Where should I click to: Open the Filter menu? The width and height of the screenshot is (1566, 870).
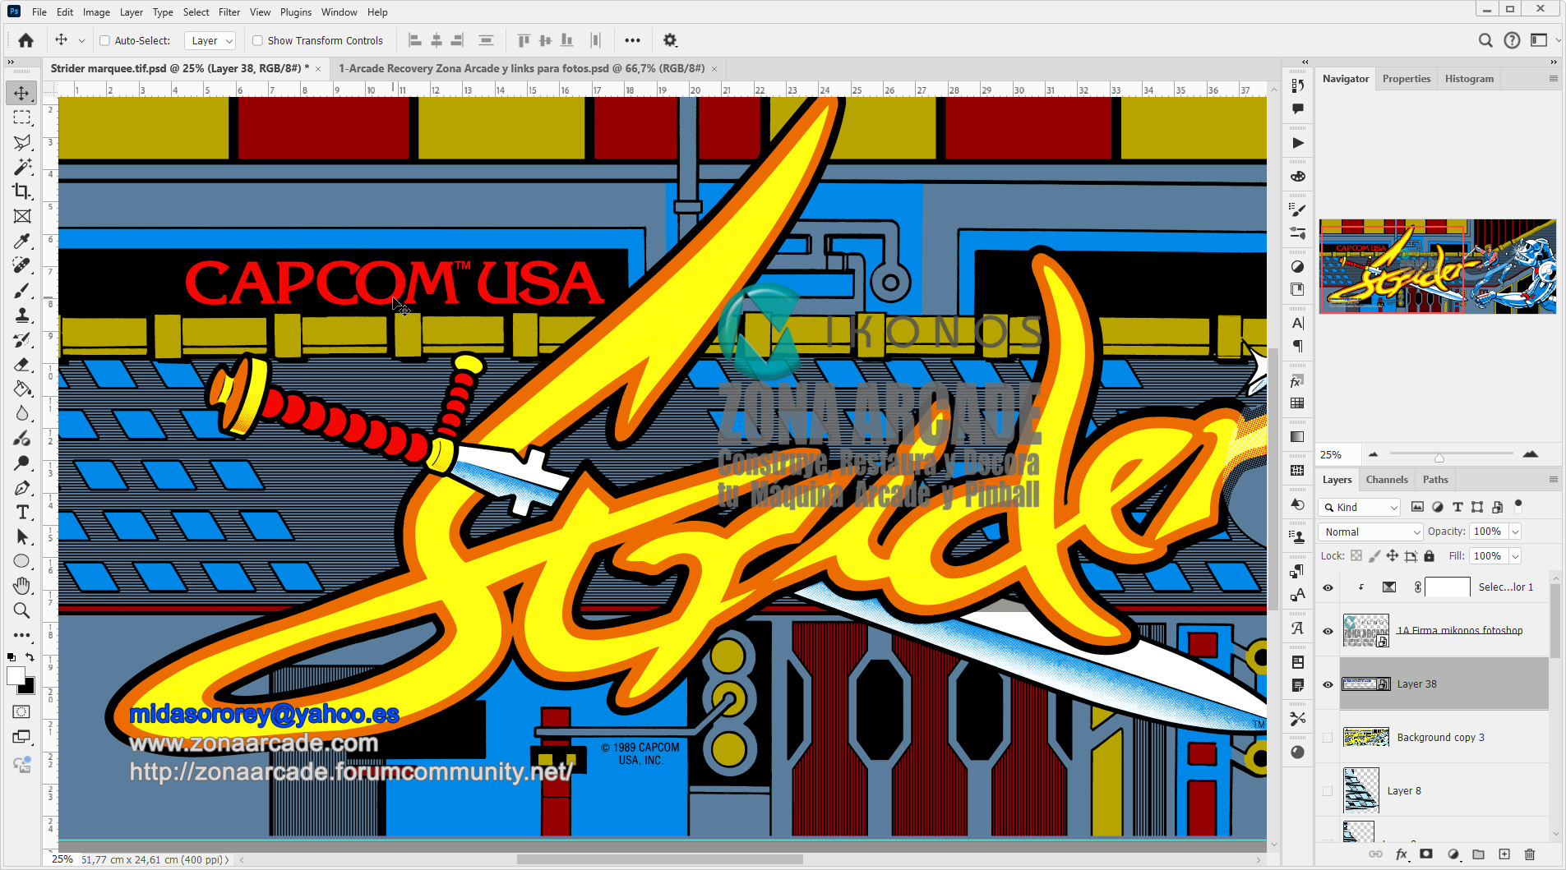(229, 12)
